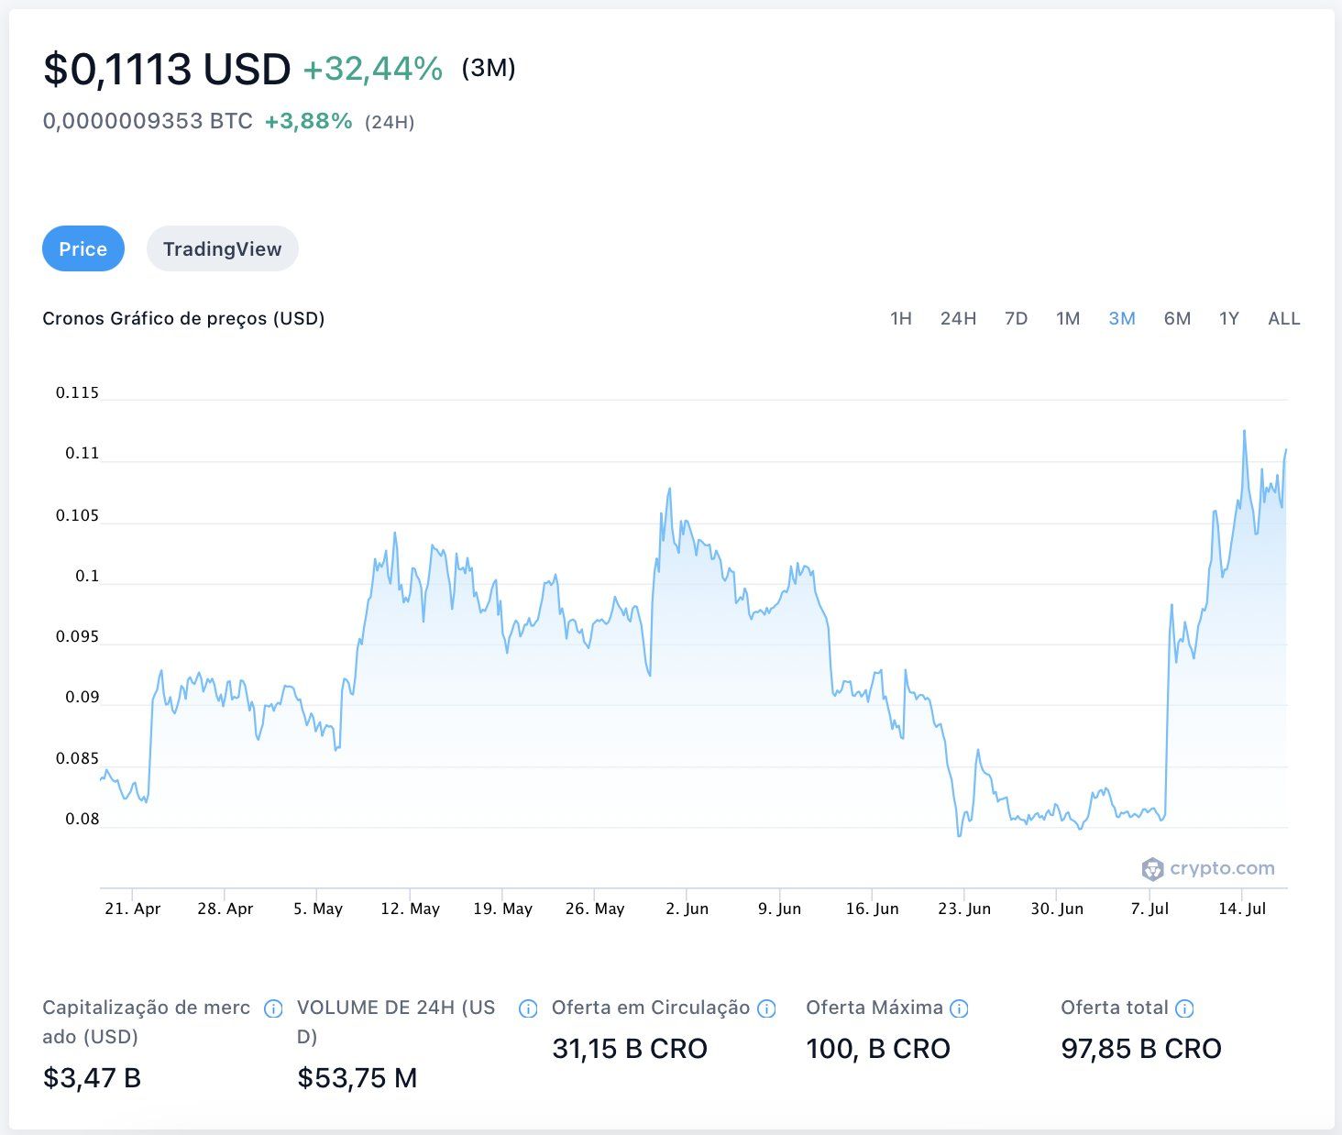Click the $53,75 M volume value
Viewport: 1342px width, 1135px height.
[357, 1077]
